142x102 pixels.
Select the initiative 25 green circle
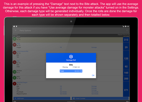pos(14,39)
